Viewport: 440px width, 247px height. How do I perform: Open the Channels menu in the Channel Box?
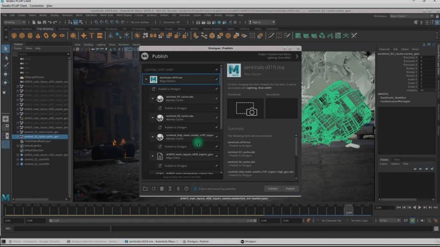385,49
